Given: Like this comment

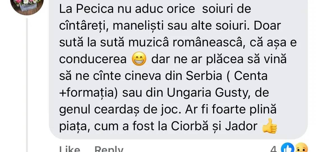Looking at the screenshot, I should tap(70, 149).
